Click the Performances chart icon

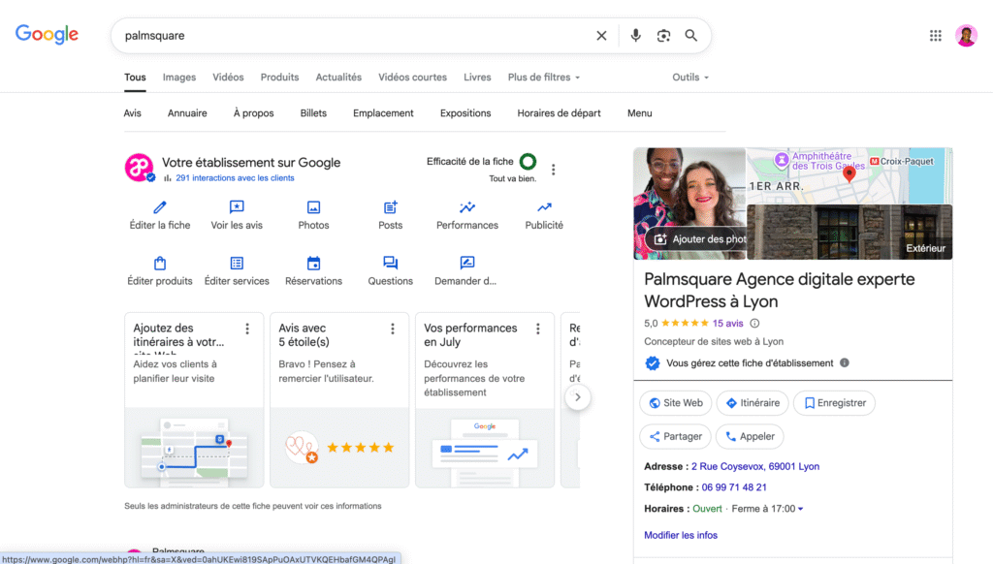(x=466, y=207)
